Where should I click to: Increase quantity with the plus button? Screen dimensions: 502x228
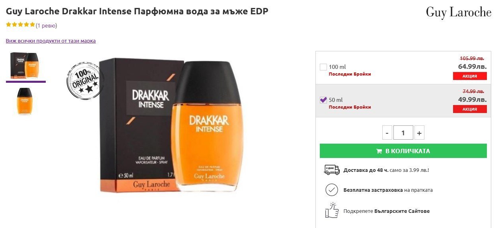[419, 133]
